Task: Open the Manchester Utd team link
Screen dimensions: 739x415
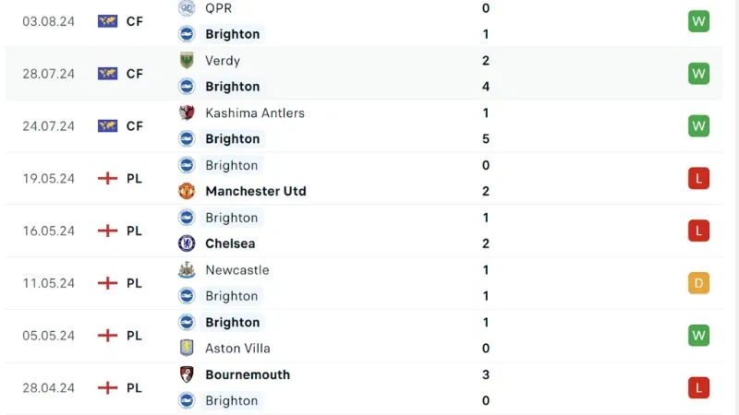Action: coord(256,192)
